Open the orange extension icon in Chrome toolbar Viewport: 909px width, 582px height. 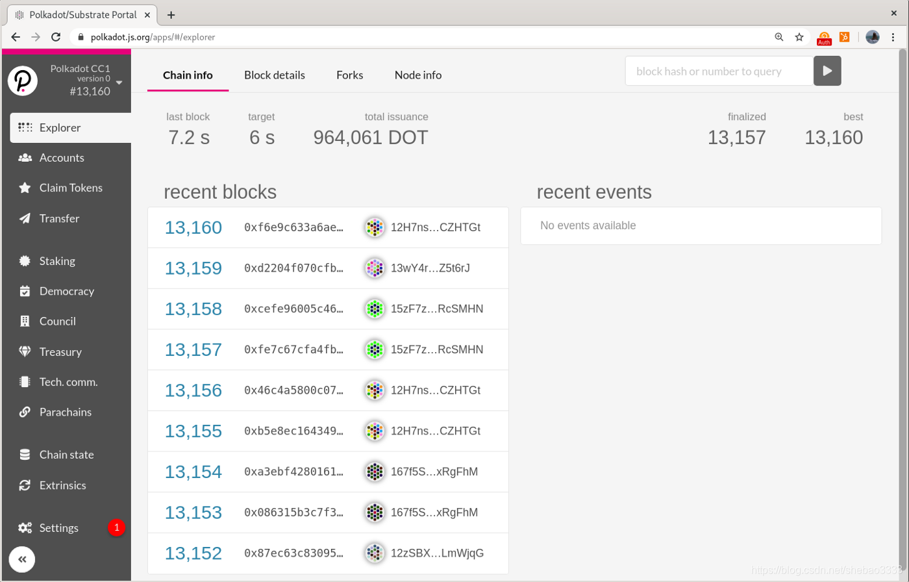pyautogui.click(x=845, y=37)
